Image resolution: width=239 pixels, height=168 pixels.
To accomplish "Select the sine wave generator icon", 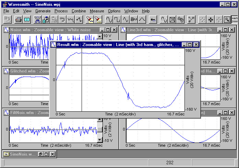I will (109, 20).
